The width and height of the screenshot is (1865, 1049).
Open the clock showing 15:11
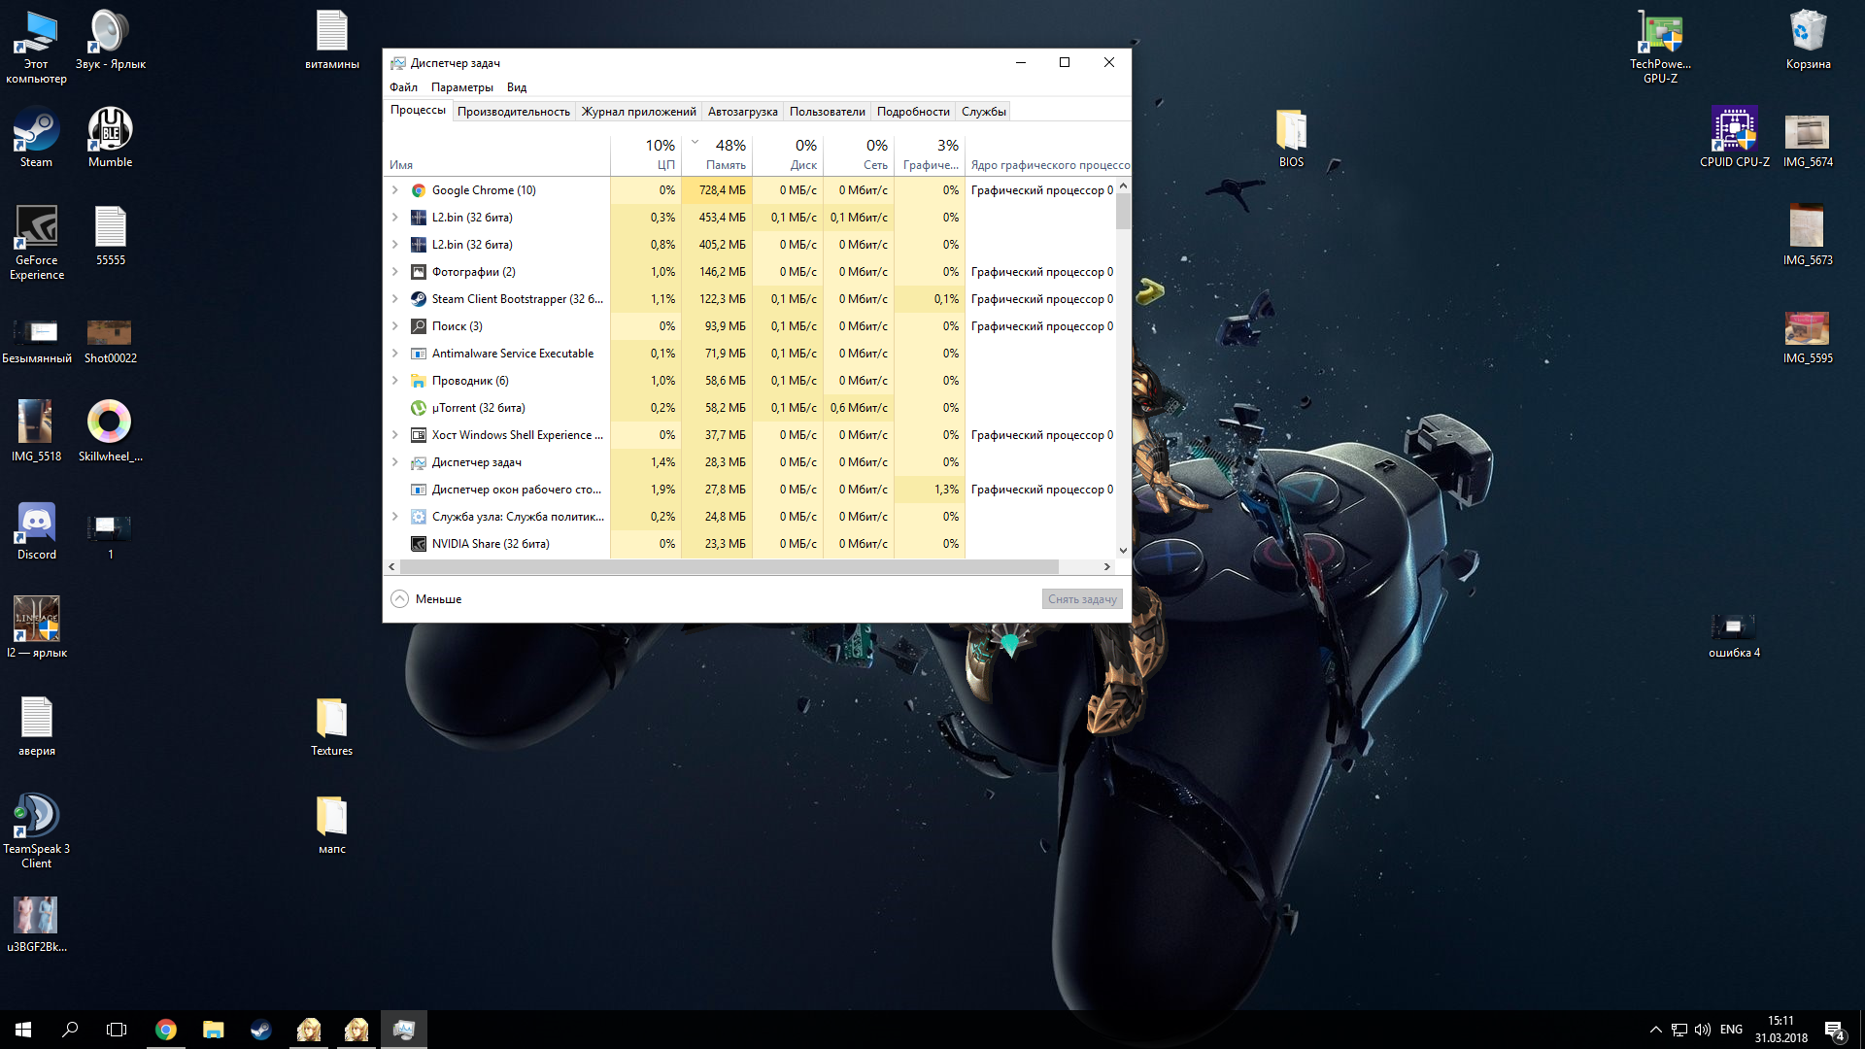pos(1780,1030)
